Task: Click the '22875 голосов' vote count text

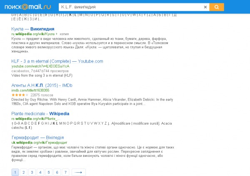Action: [x=42, y=95]
